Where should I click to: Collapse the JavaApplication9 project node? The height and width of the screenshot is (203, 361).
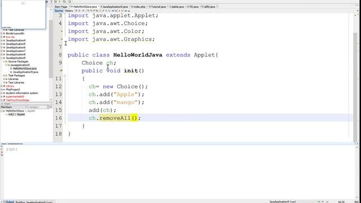click(x=2, y=58)
